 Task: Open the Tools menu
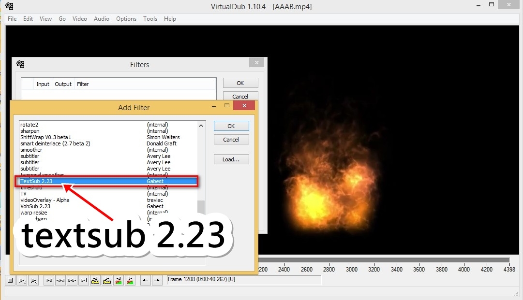pyautogui.click(x=150, y=19)
